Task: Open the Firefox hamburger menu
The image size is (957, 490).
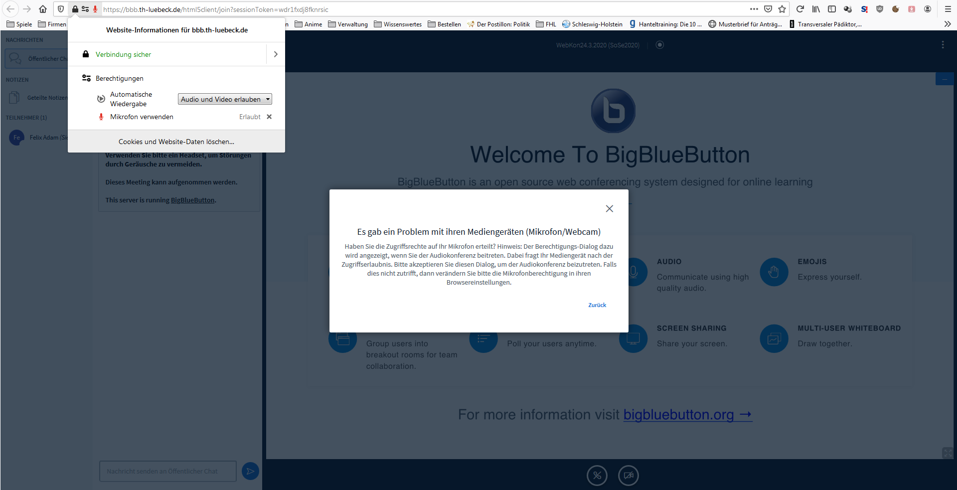Action: [948, 9]
